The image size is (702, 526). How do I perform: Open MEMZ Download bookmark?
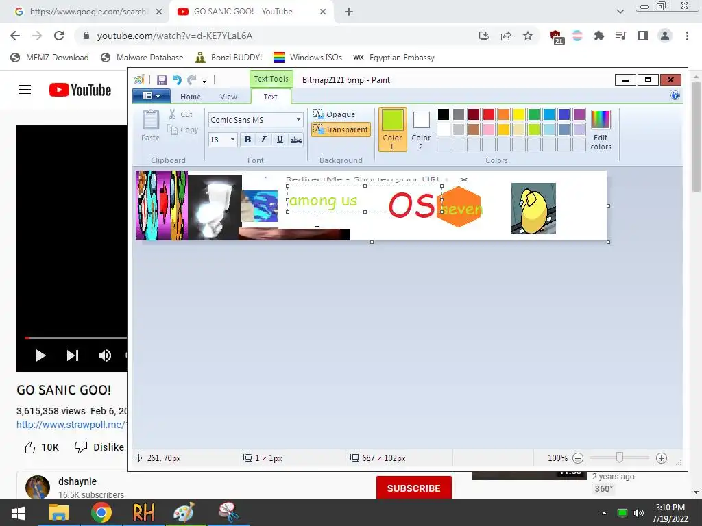[49, 58]
